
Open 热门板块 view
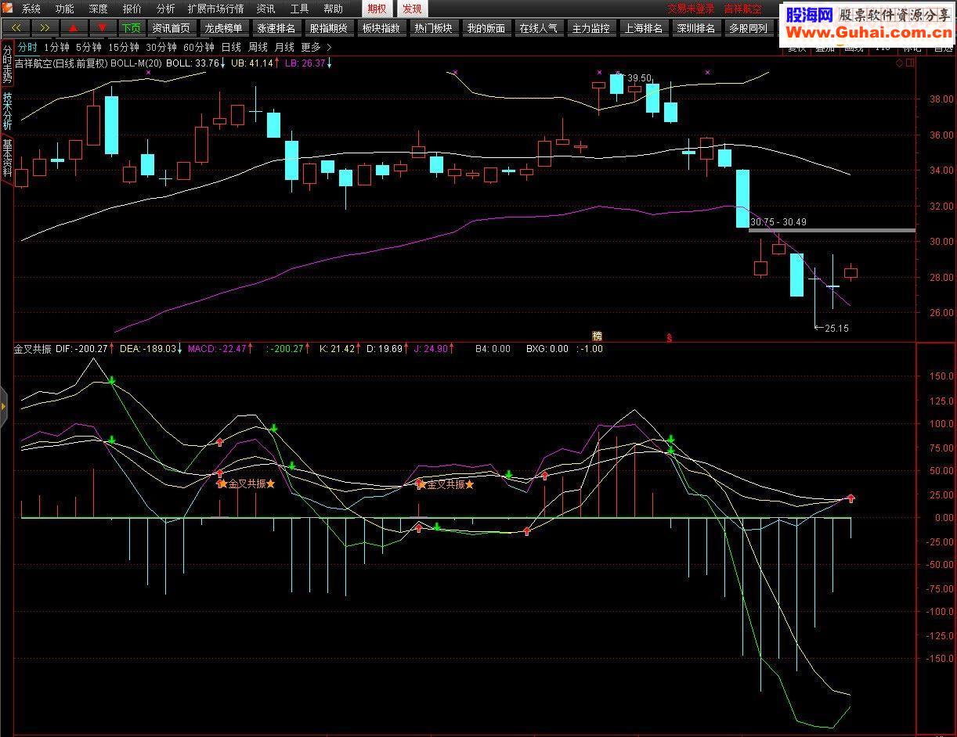click(433, 28)
